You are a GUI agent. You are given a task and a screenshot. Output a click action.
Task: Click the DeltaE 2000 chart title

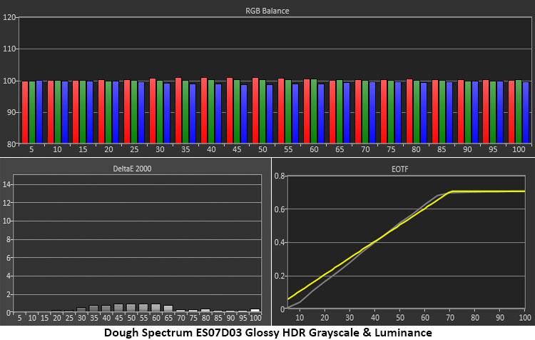pyautogui.click(x=132, y=169)
